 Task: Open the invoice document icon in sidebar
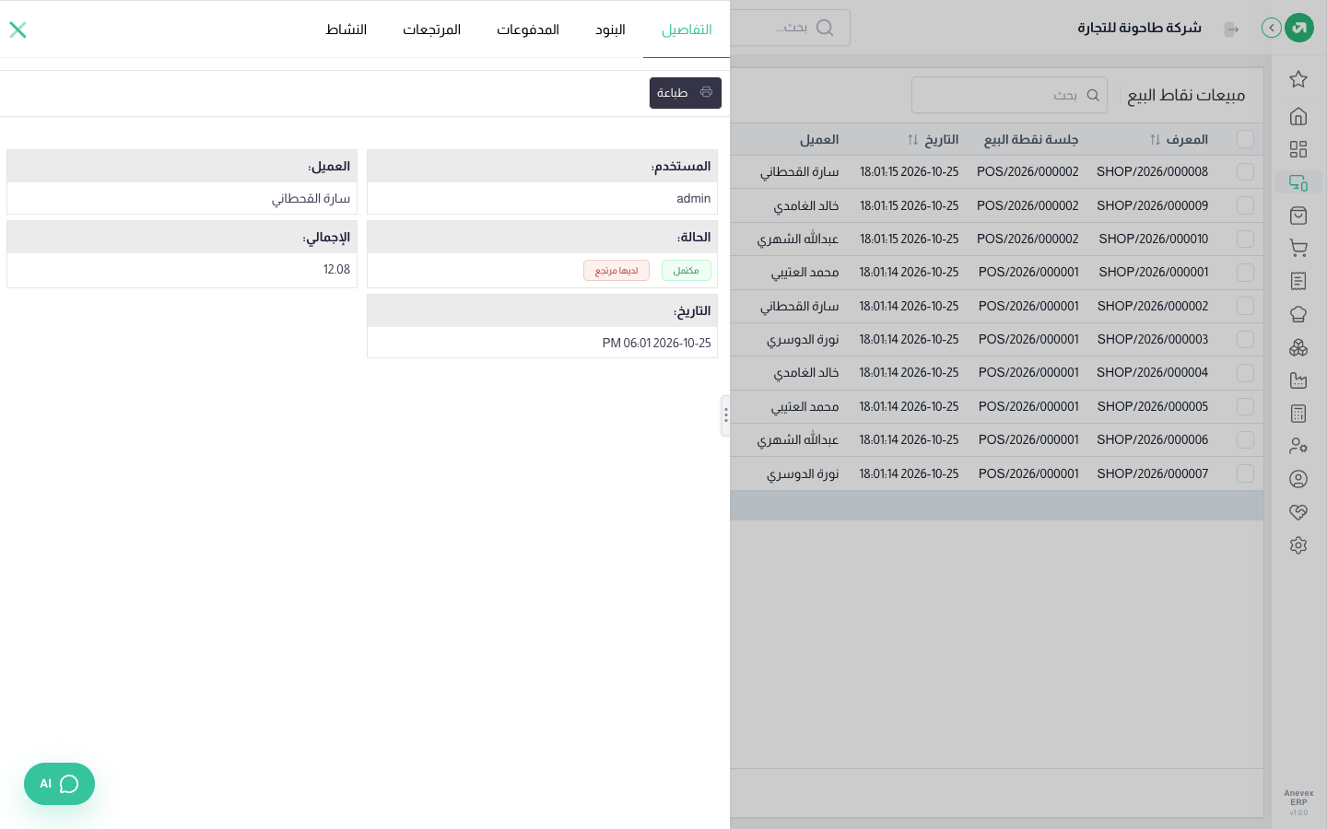click(x=1298, y=281)
